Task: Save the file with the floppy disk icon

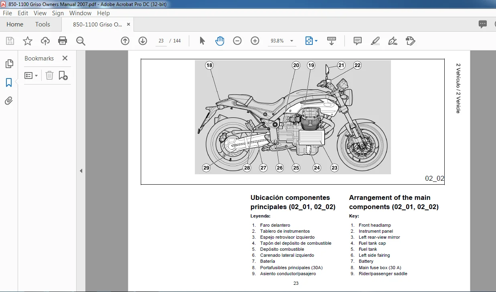Action: (x=10, y=41)
